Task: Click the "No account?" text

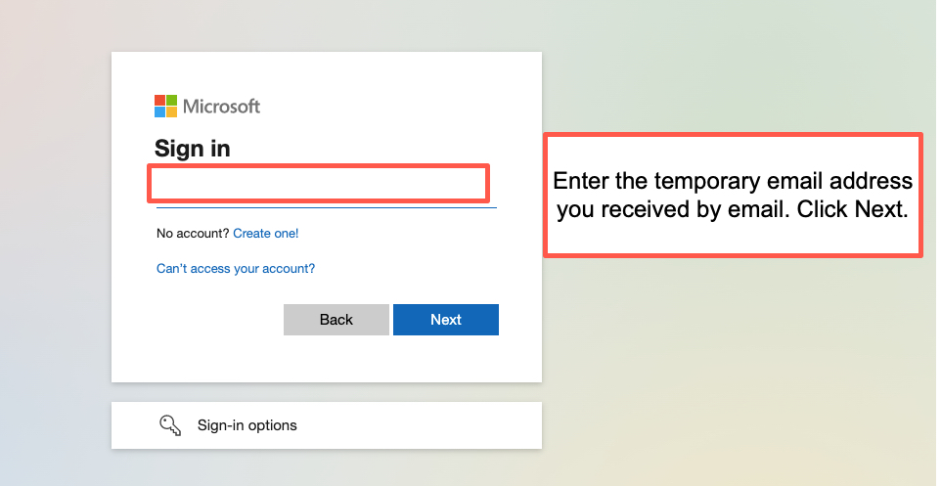Action: click(x=193, y=234)
